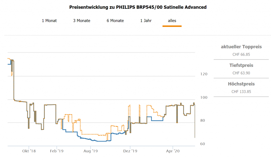271x160 pixels.
Task: Click the CHF 133.85 highest price
Action: pyautogui.click(x=241, y=92)
